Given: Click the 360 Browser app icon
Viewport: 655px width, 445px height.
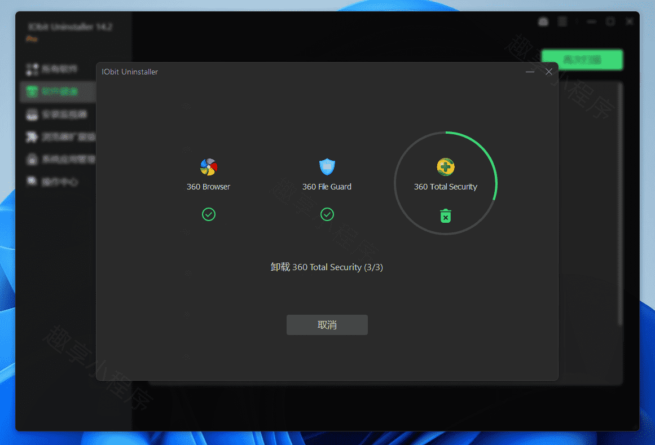Looking at the screenshot, I should pos(208,167).
